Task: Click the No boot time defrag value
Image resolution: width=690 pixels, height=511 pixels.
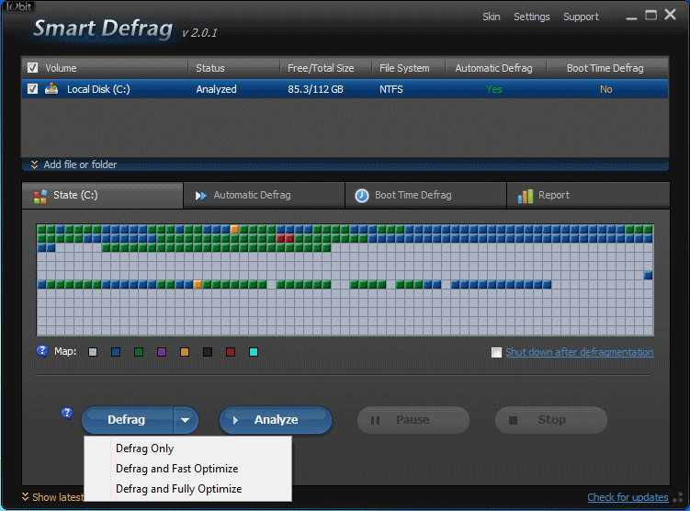Action: (606, 89)
